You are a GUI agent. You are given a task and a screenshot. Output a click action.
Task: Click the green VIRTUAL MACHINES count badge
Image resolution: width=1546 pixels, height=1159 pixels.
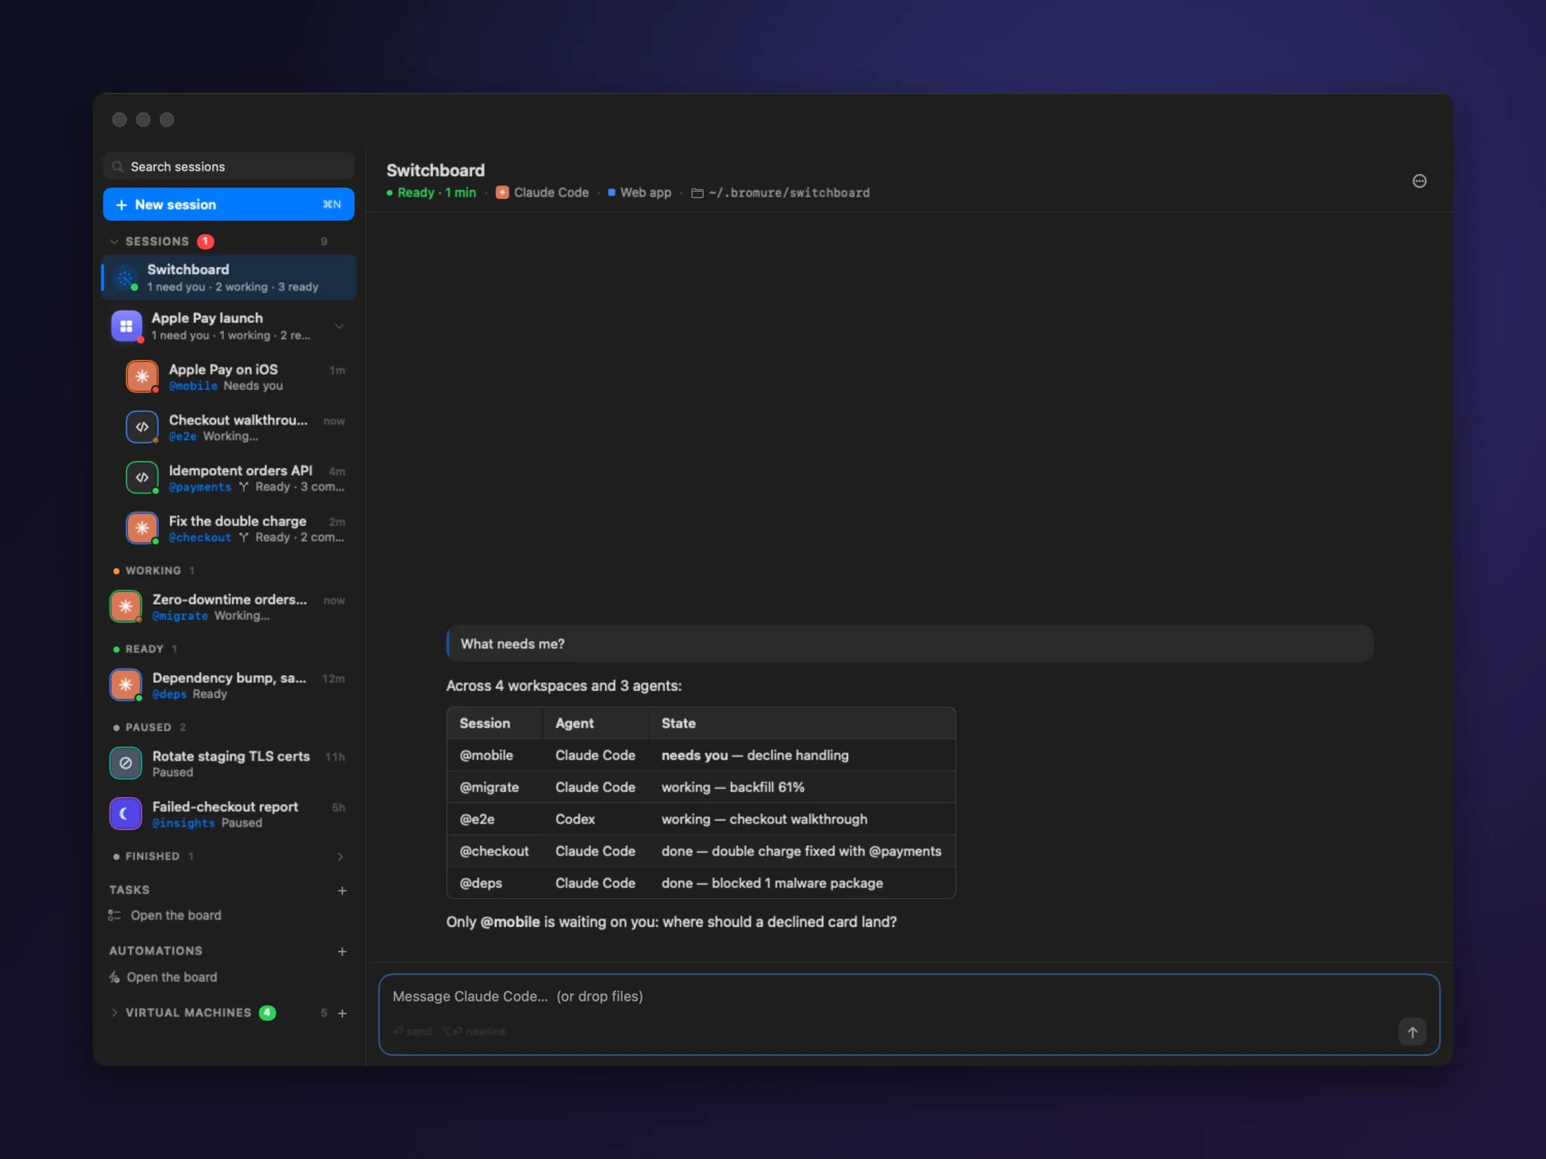(267, 1013)
